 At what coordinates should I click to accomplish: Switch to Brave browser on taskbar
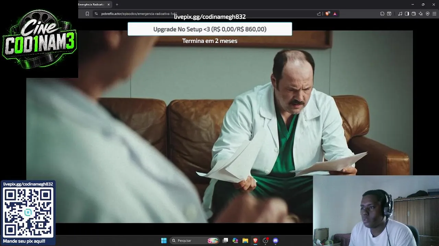(255, 241)
